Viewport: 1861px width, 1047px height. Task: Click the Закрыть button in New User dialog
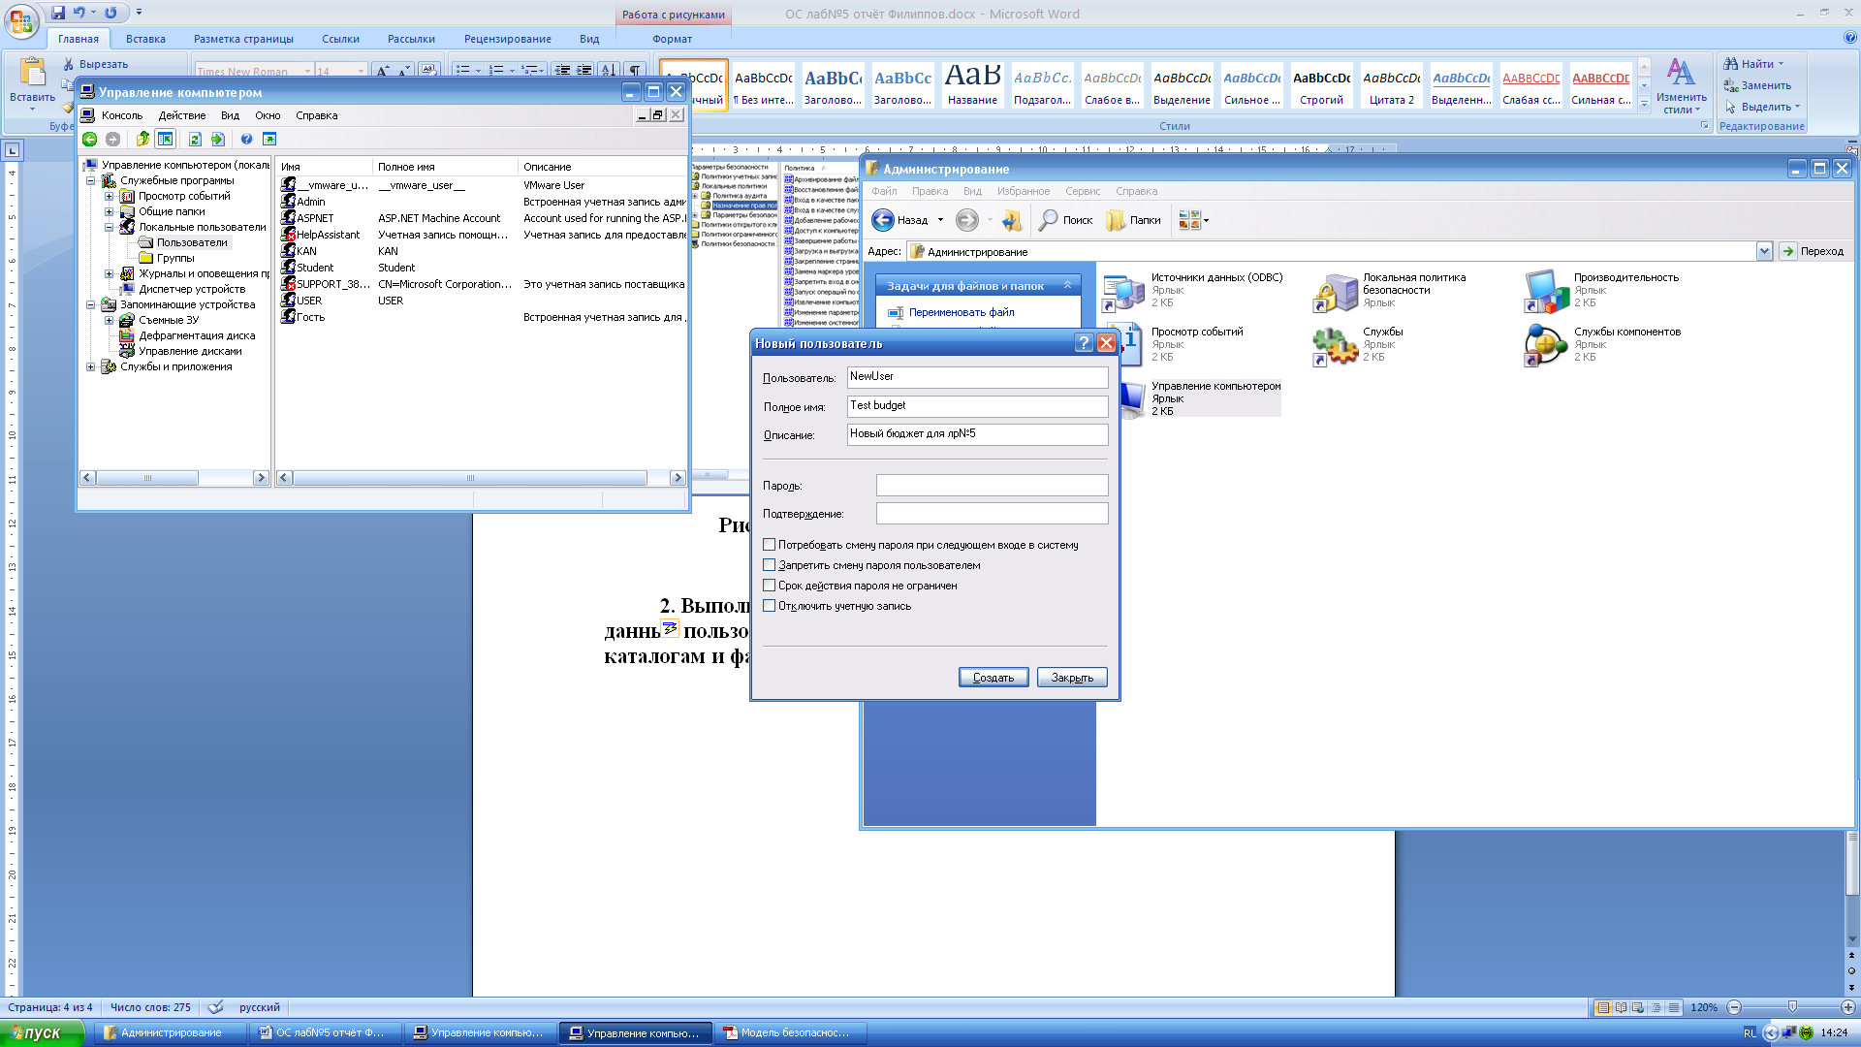(1072, 678)
